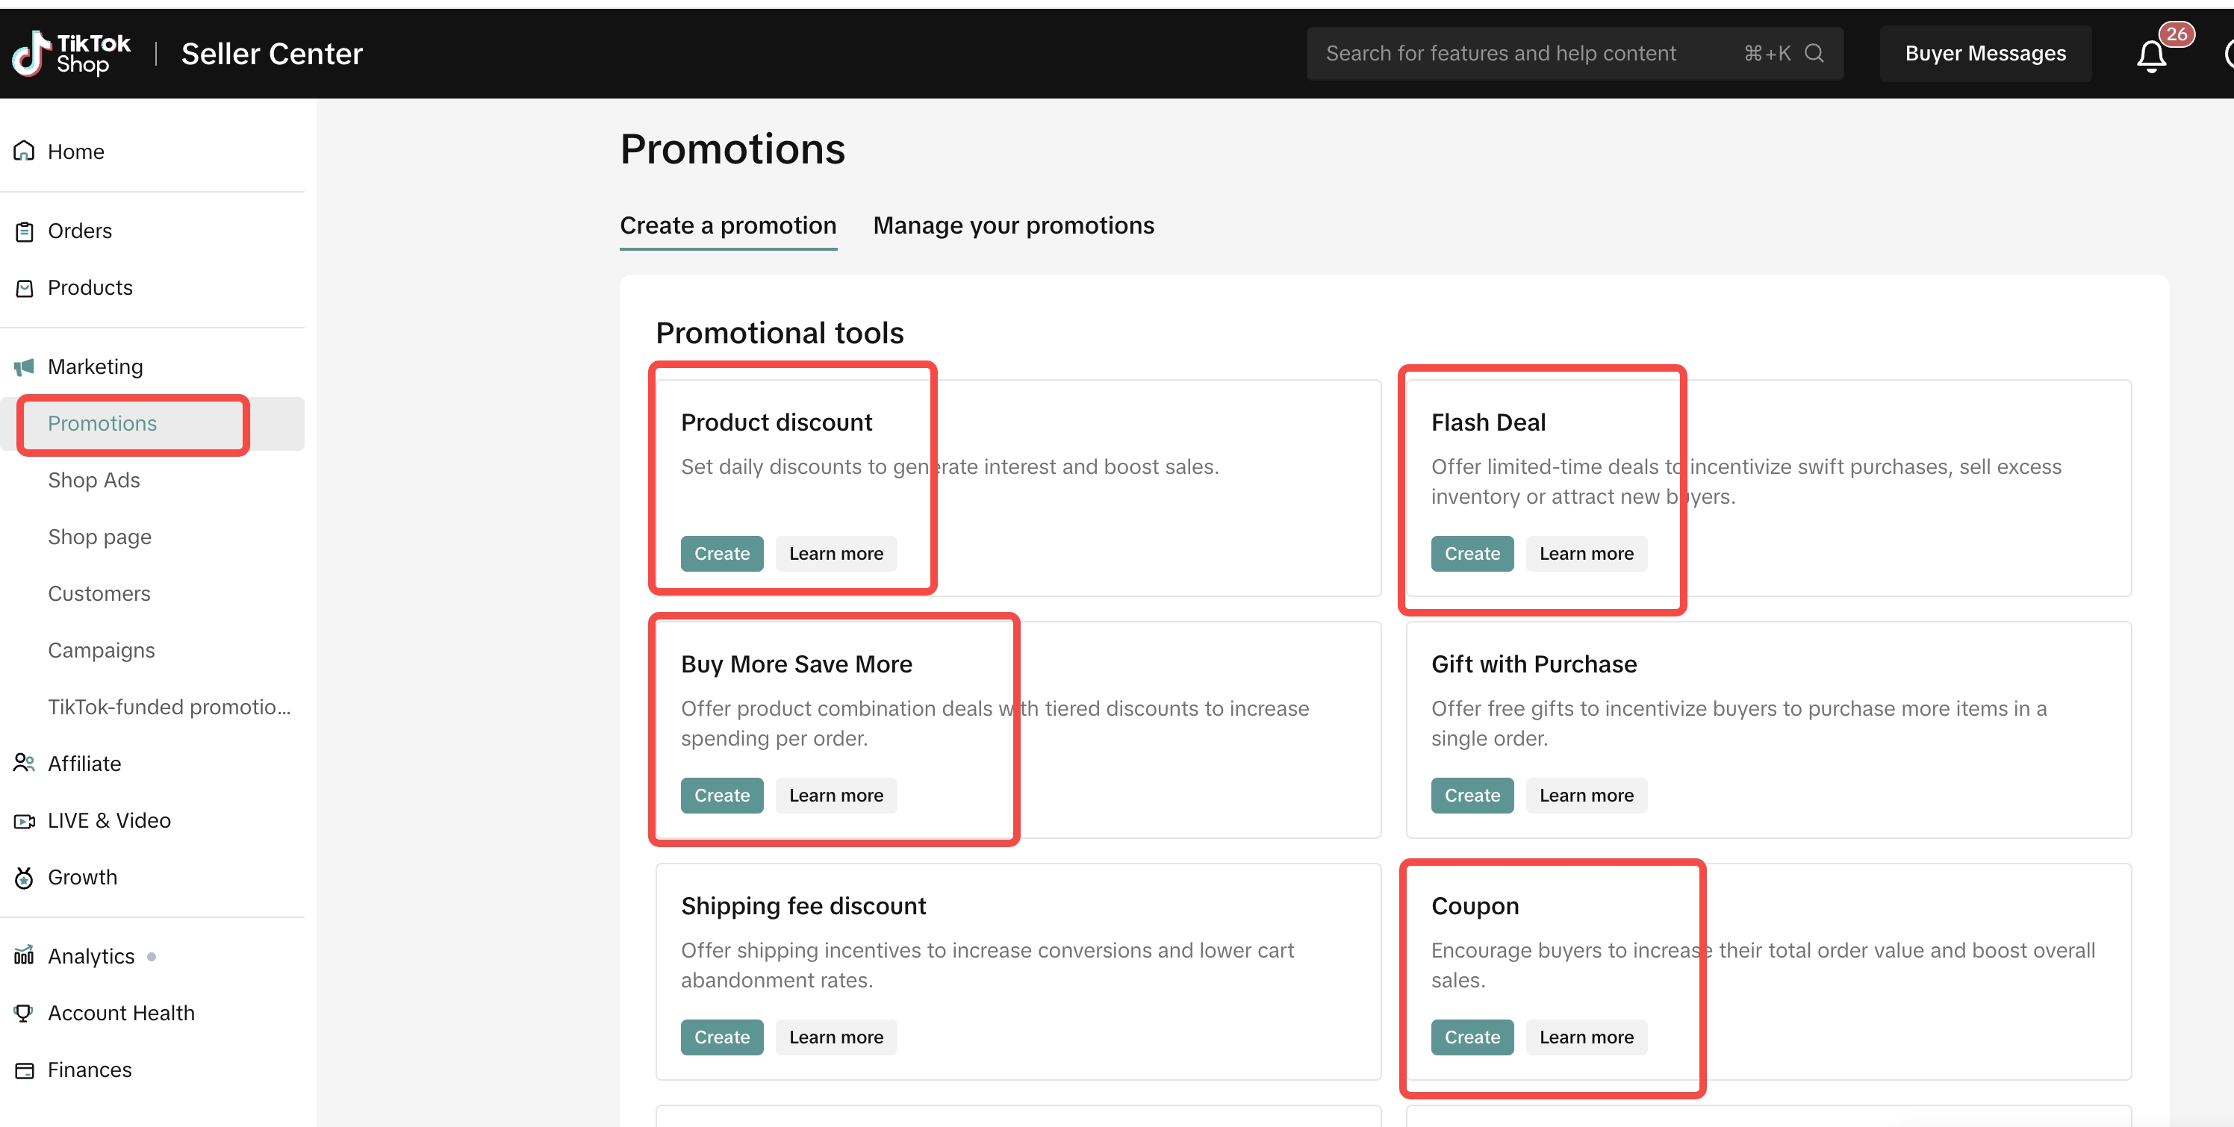The image size is (2234, 1127).
Task: Click the Account Health trophy icon
Action: [x=25, y=1013]
